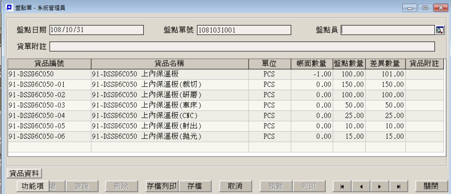The image size is (451, 194).
Task: Click the 貨品編號 column header
Action: pyautogui.click(x=49, y=64)
